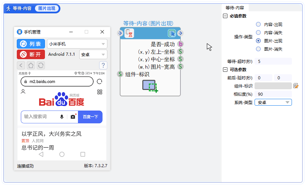The height and width of the screenshot is (186, 306).
Task: Select the 图片-消失 radio option
Action: click(258, 49)
